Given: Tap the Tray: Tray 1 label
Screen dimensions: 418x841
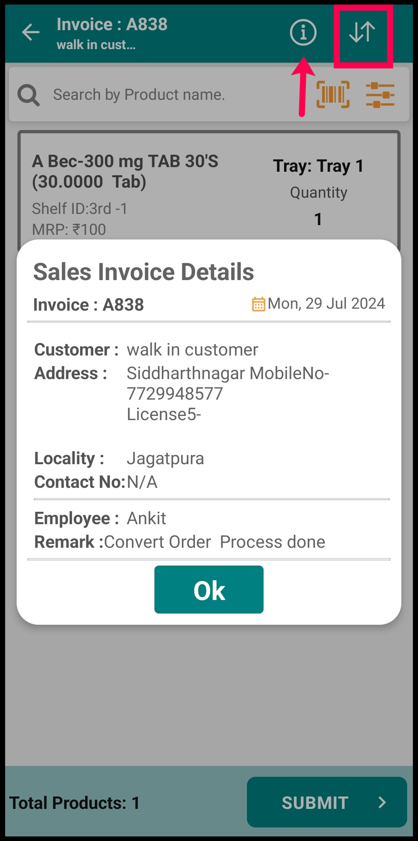Looking at the screenshot, I should pyautogui.click(x=318, y=166).
